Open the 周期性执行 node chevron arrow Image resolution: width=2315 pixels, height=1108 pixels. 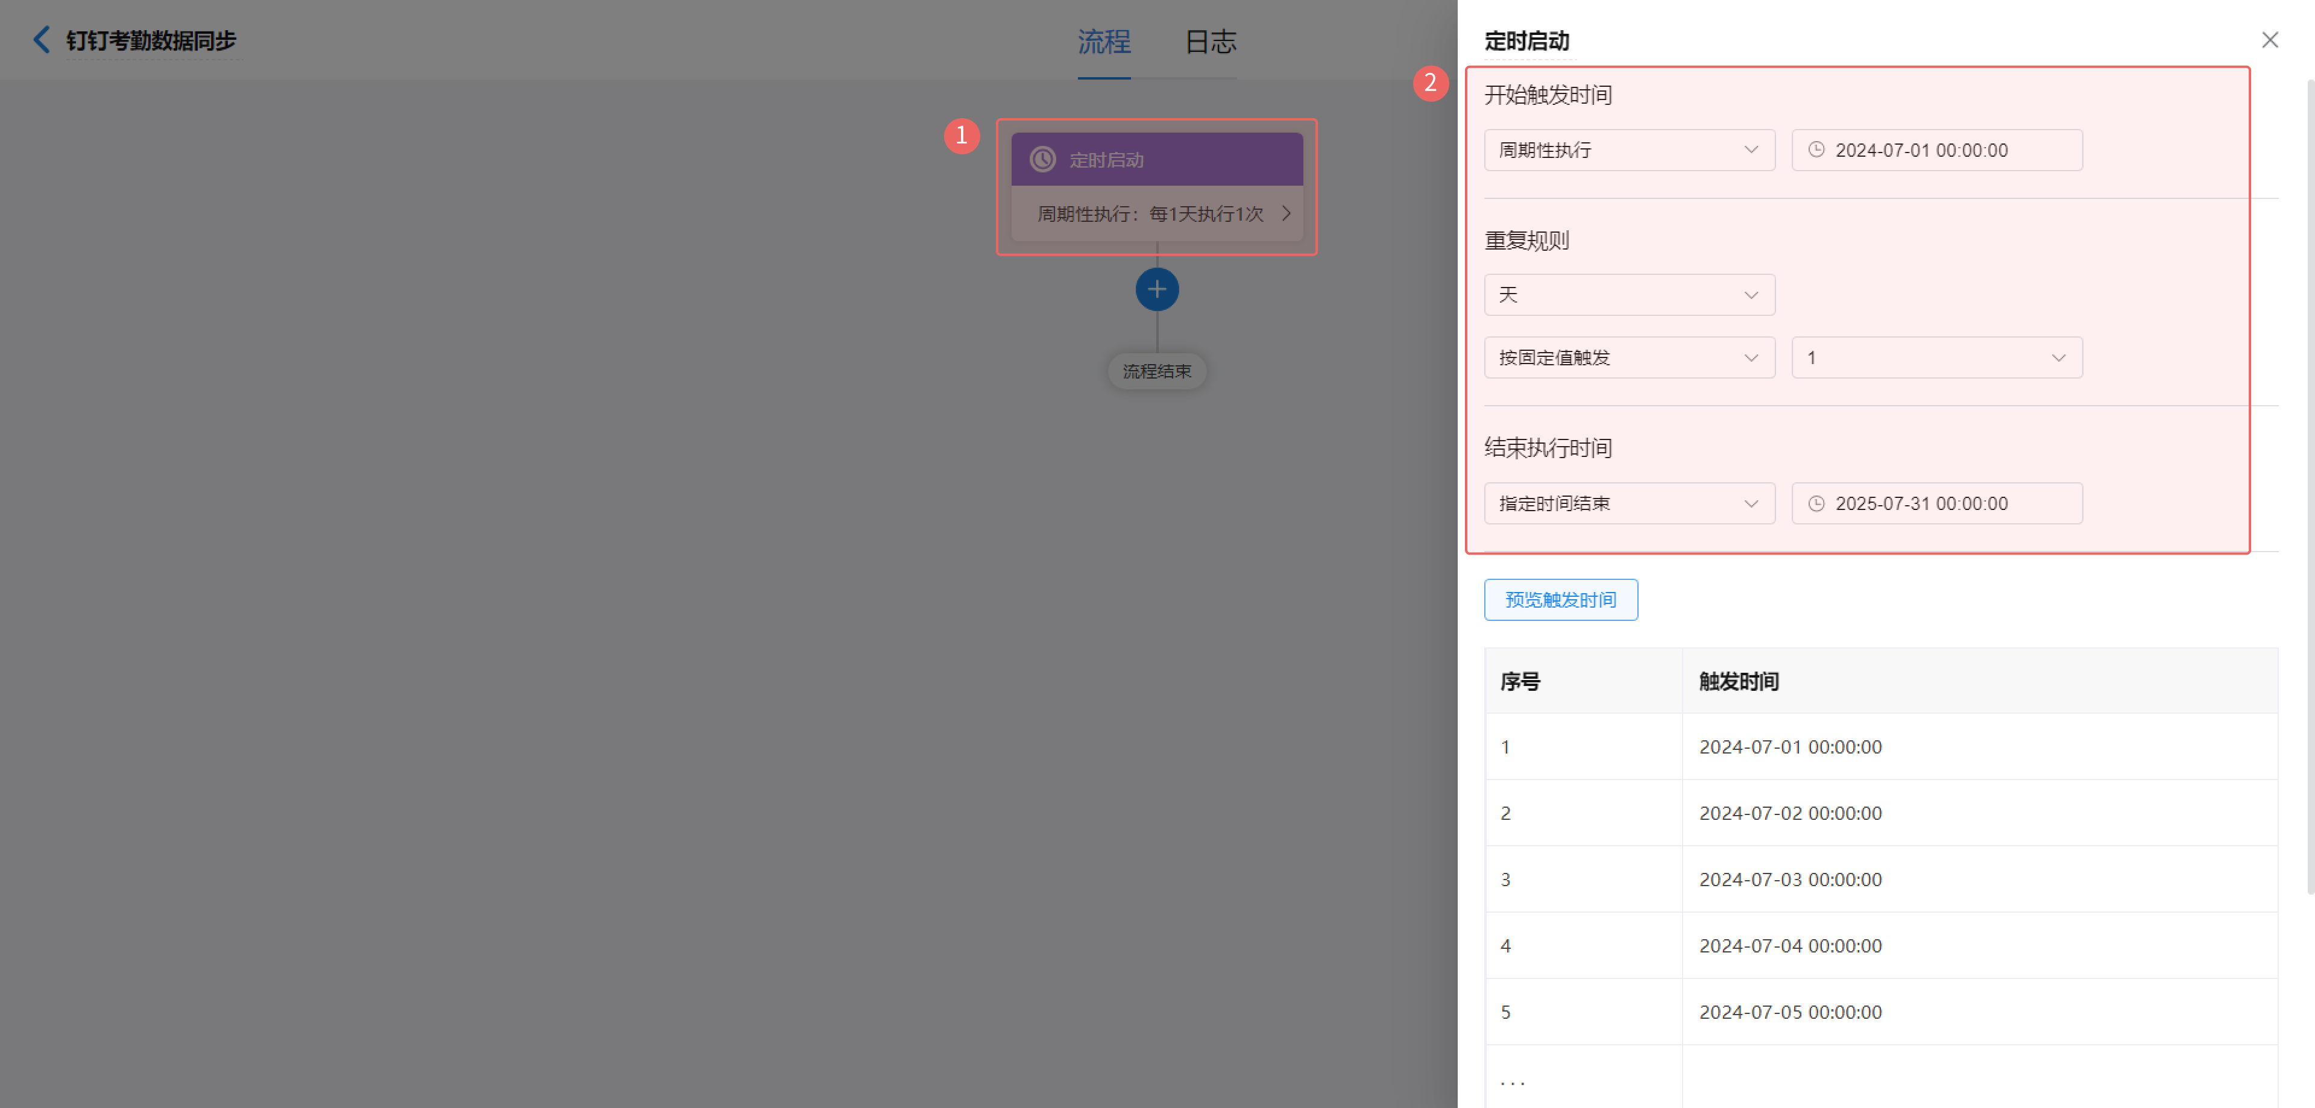click(1286, 213)
